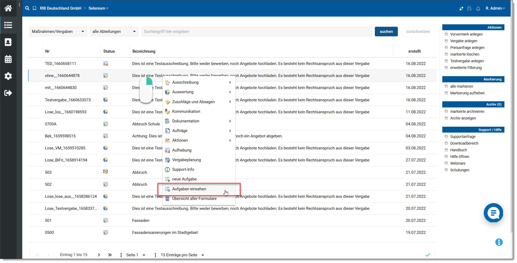Expand the 15 Einträge pro Seite dropdown

coord(182,255)
